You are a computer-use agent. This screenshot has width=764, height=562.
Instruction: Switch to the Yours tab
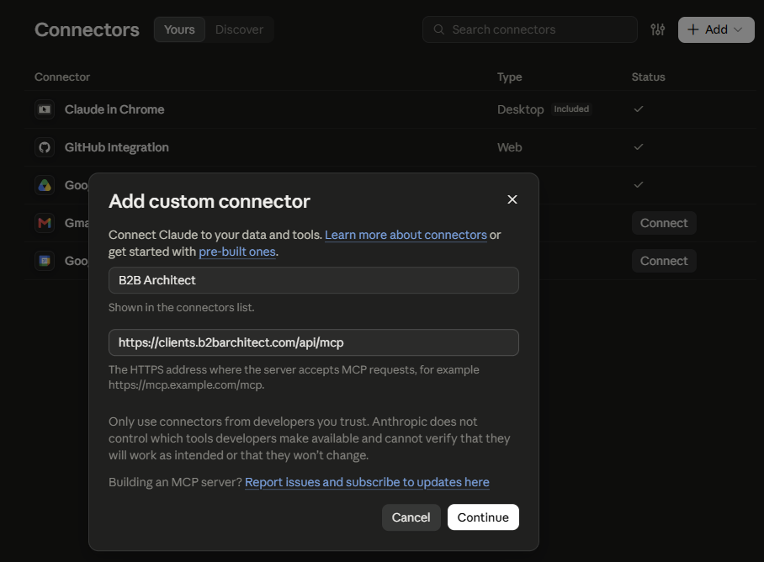(179, 29)
